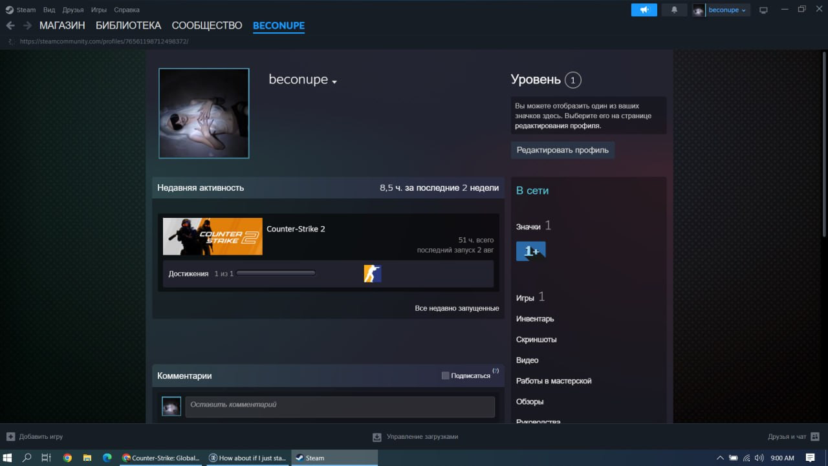Open the Инвентарь link
This screenshot has width=828, height=466.
pos(535,319)
